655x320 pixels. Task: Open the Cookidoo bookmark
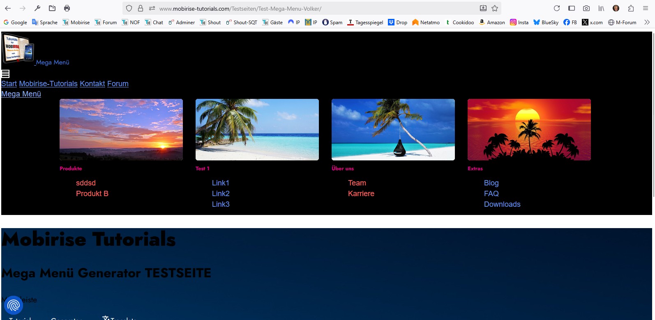tap(459, 23)
